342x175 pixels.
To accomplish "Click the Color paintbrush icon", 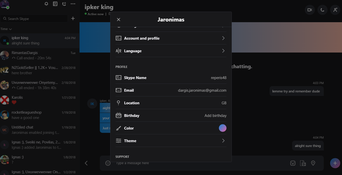I will tap(119, 128).
